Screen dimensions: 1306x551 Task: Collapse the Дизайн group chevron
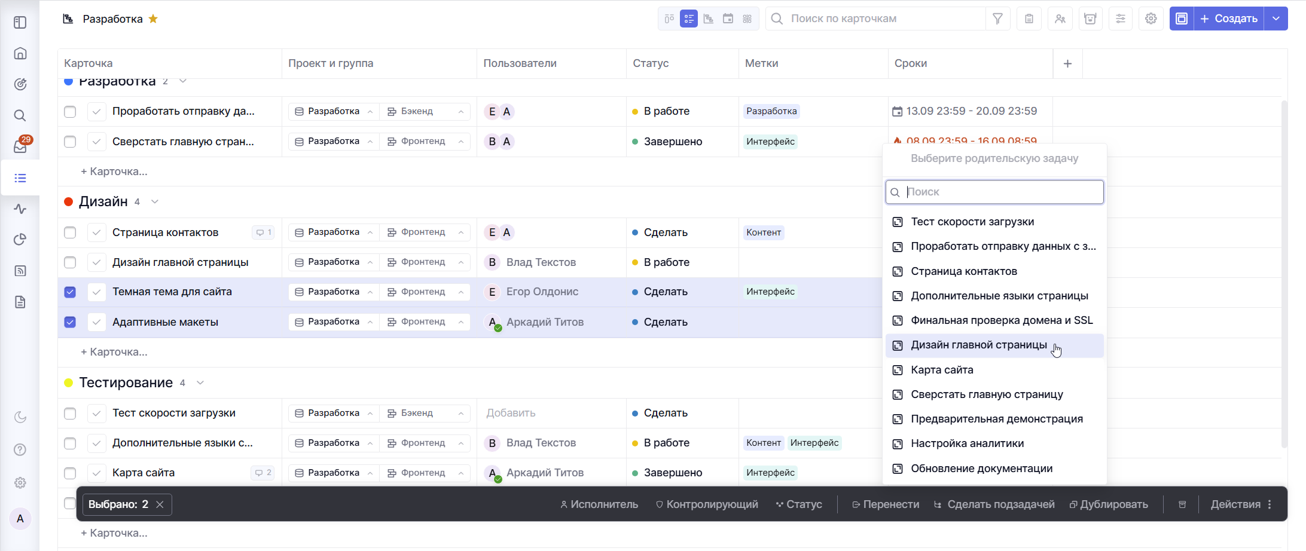(x=155, y=202)
